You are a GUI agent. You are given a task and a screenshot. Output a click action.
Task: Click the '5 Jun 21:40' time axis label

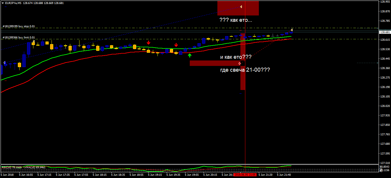284,174
